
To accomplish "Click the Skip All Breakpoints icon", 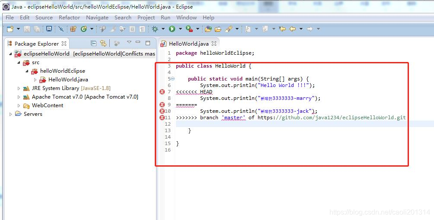I will pyautogui.click(x=61, y=29).
